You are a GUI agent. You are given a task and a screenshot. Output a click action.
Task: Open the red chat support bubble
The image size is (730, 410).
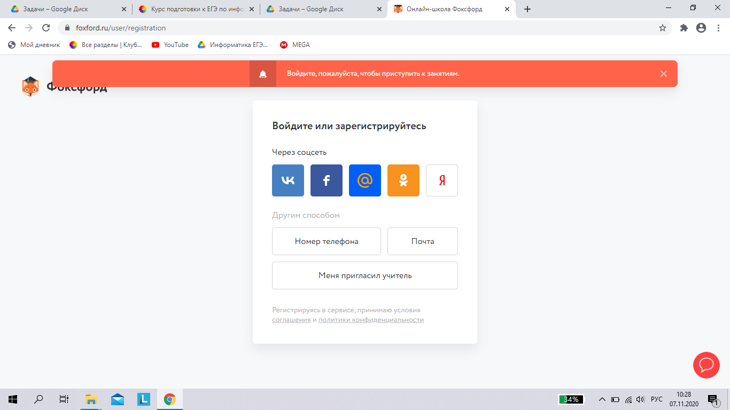(706, 365)
